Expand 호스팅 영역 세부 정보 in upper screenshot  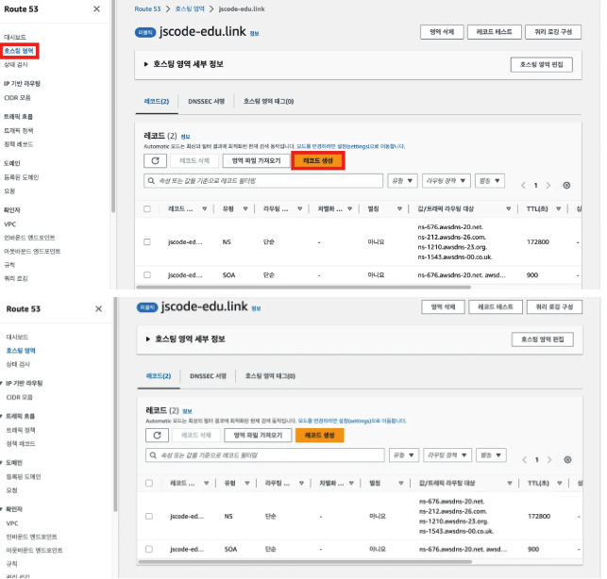(146, 64)
